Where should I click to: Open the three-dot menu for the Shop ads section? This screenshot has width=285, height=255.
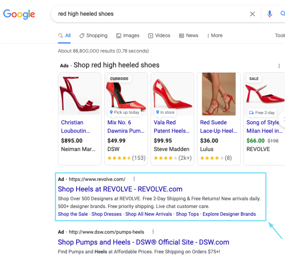(279, 66)
